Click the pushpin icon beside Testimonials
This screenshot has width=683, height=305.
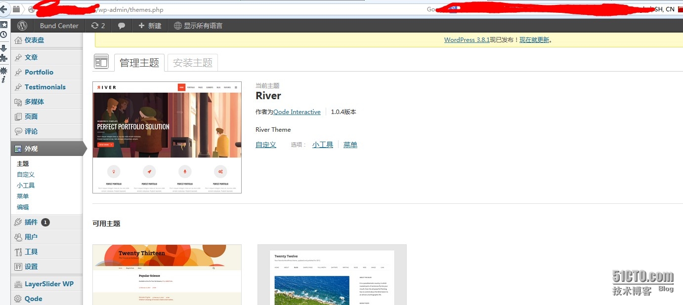point(18,87)
